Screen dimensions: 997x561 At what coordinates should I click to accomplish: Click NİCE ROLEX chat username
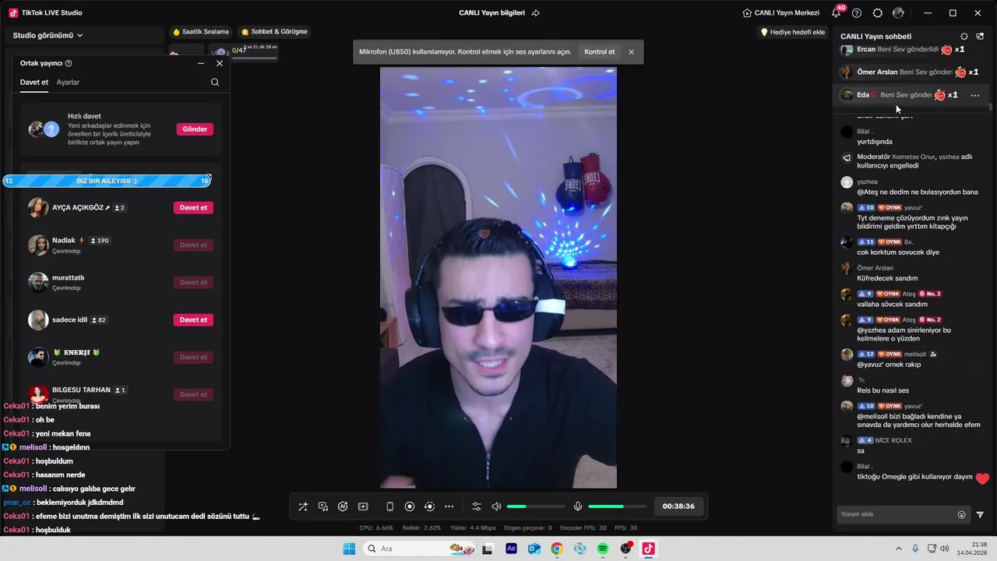[x=893, y=440]
